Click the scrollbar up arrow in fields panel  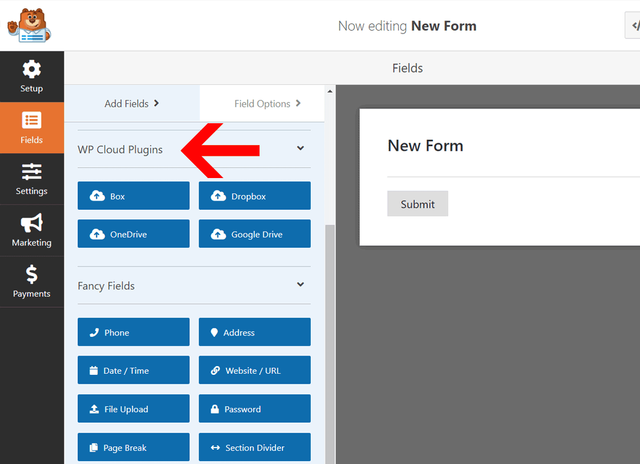[x=330, y=91]
